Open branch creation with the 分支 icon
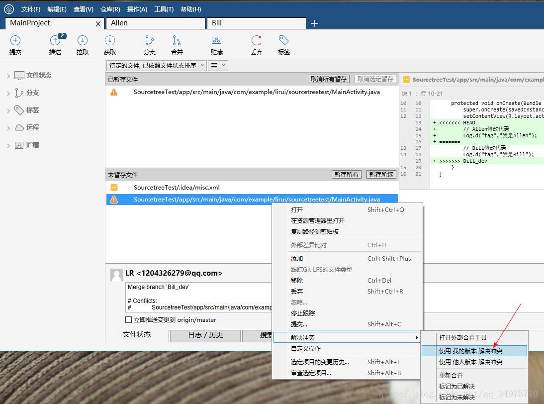The width and height of the screenshot is (544, 404). coord(150,44)
